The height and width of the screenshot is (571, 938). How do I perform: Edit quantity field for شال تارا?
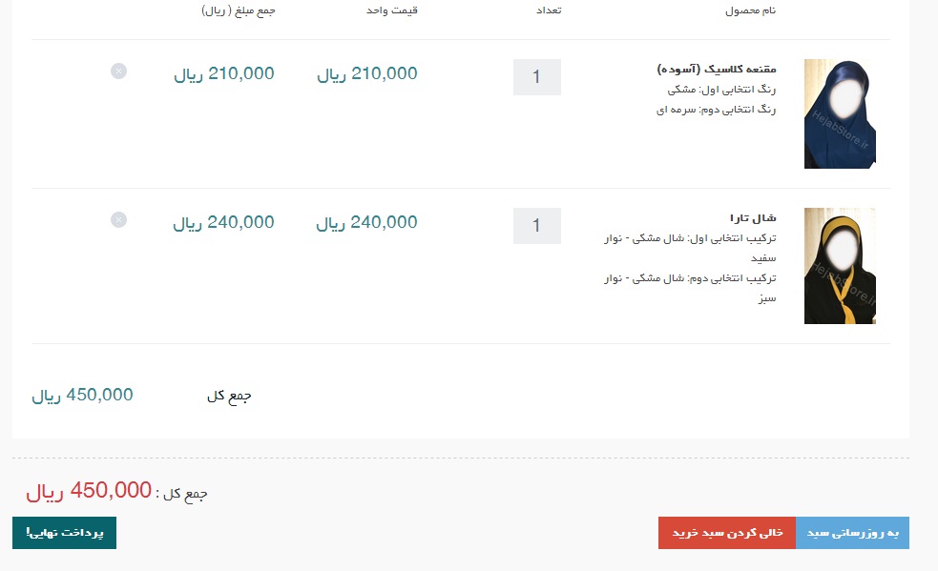pos(536,226)
